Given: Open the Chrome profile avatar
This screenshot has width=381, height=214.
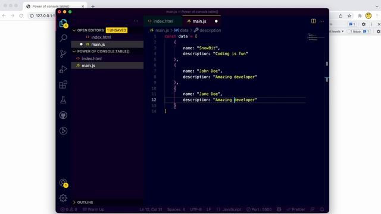Looking at the screenshot, I should click(368, 16).
